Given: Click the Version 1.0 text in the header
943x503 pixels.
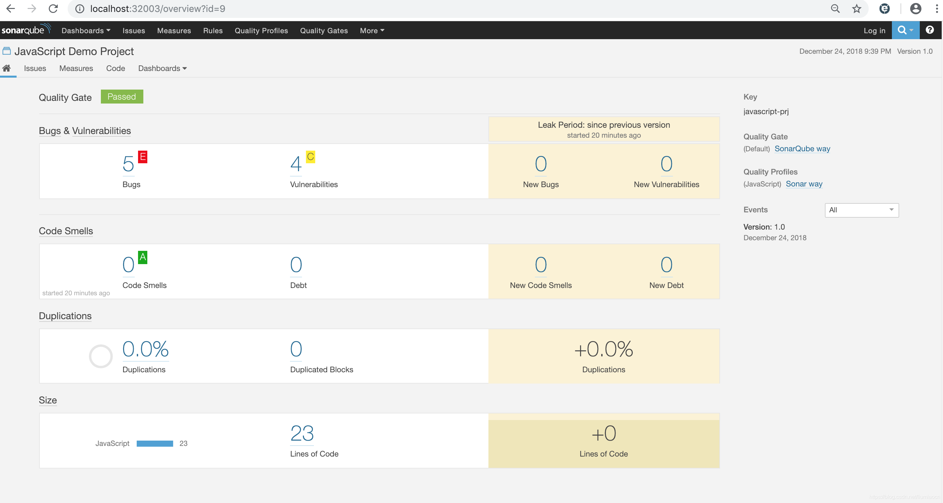Looking at the screenshot, I should click(914, 51).
